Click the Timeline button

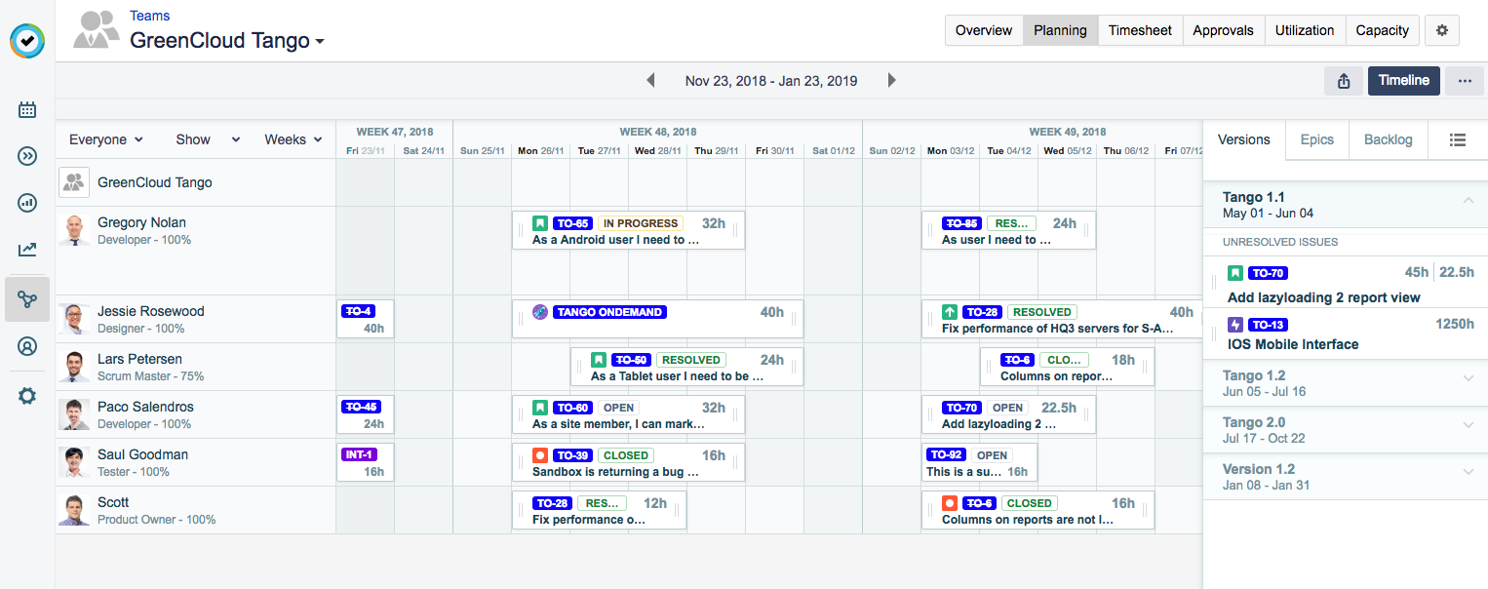click(x=1403, y=81)
